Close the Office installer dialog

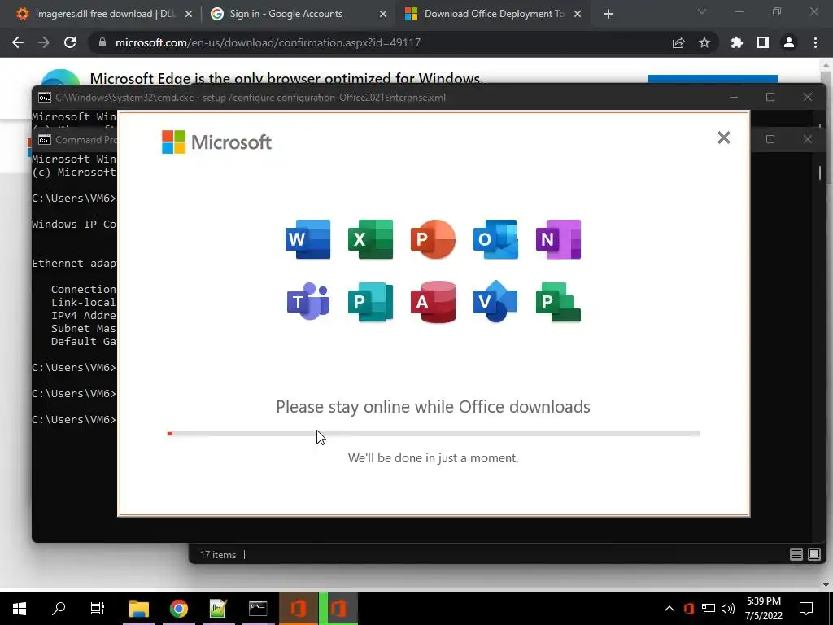pos(723,138)
